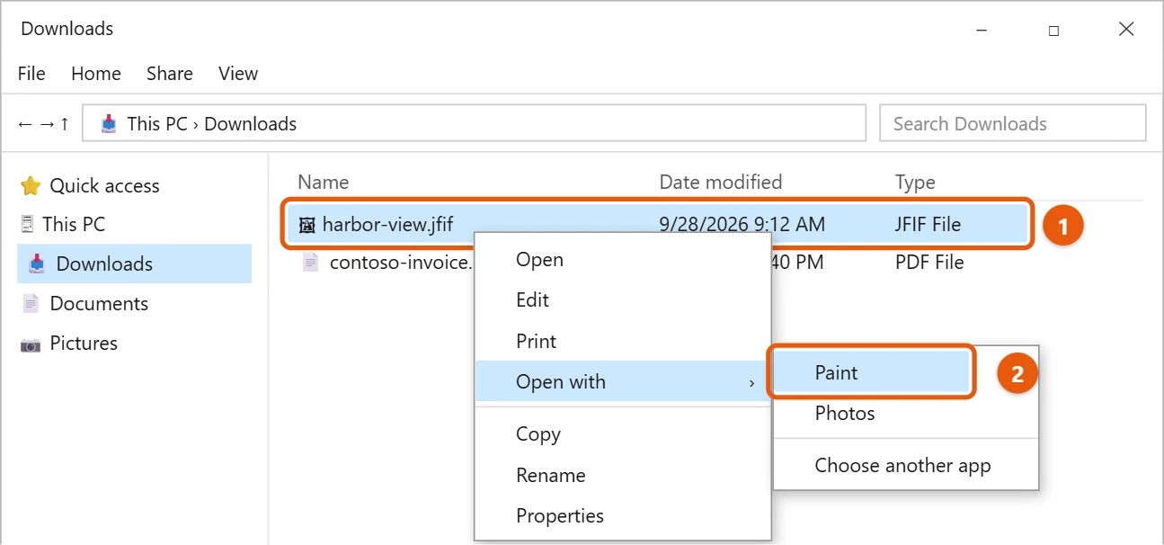Select Downloads in navigation pane
Screen dimensions: 1164x545
[x=135, y=264]
